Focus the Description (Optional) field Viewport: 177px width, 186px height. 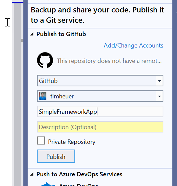click(x=100, y=127)
